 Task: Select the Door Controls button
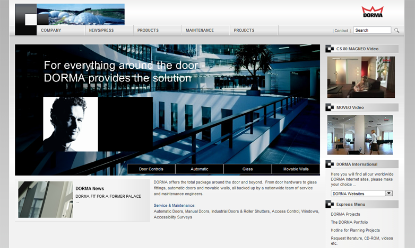[x=151, y=169]
